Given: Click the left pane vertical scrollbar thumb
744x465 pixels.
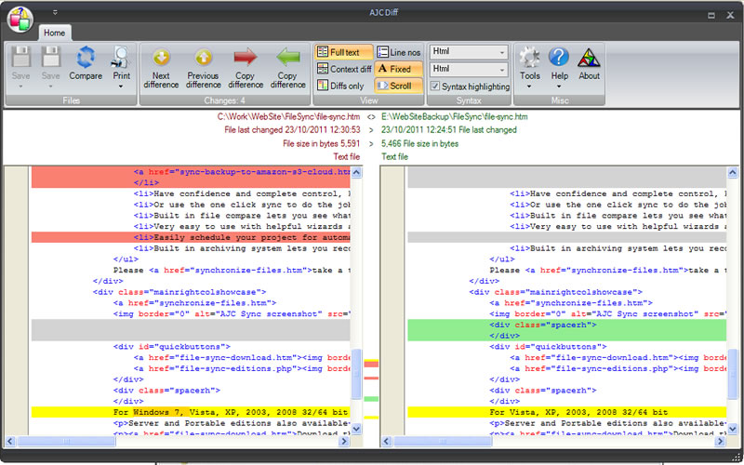Looking at the screenshot, I should (356, 374).
